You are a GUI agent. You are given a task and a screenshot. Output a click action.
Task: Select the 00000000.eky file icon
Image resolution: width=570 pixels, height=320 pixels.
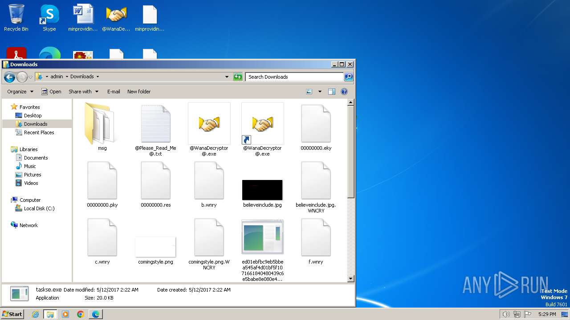point(316,124)
